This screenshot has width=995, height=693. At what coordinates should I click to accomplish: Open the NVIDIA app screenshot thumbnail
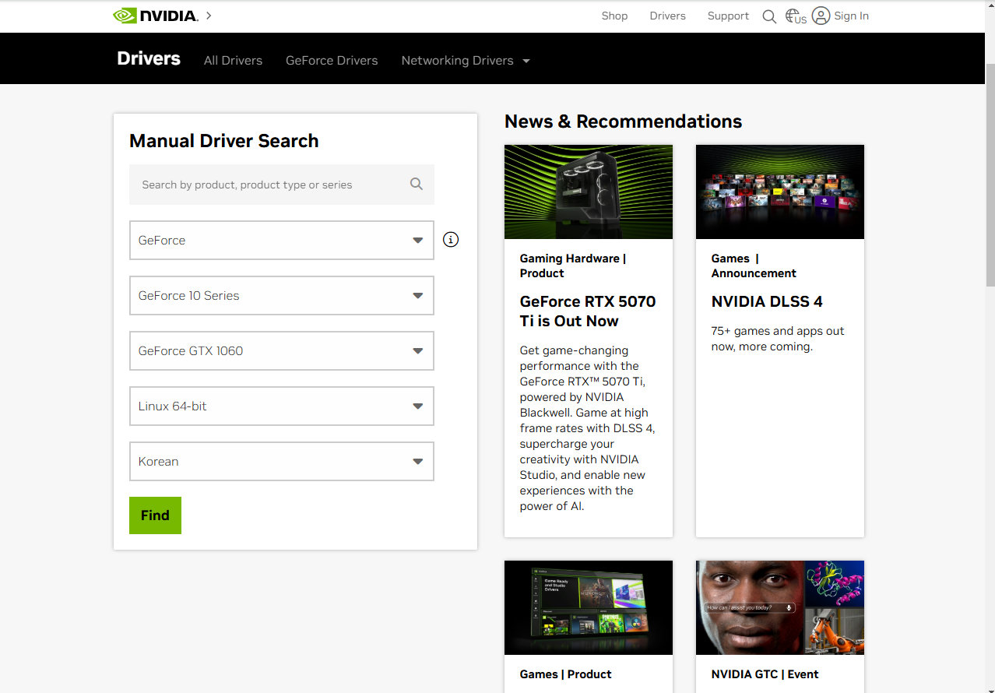pyautogui.click(x=589, y=607)
